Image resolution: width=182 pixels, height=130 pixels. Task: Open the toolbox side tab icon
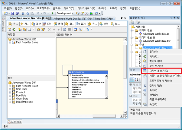click(x=3, y=24)
